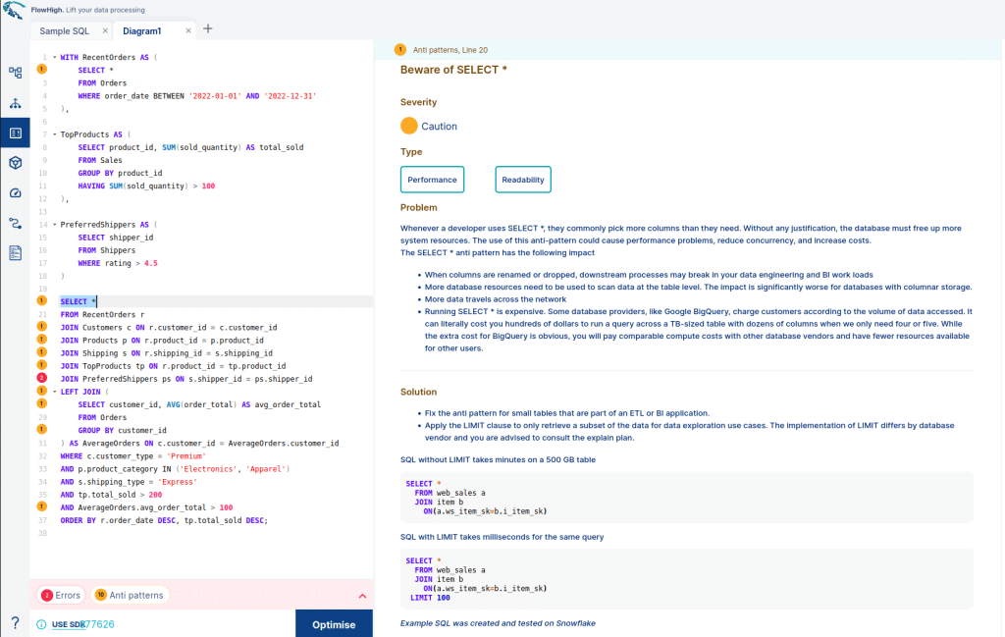This screenshot has width=1005, height=637.
Task: Click warning marker on line 20 SELECT *
Action: (x=41, y=300)
